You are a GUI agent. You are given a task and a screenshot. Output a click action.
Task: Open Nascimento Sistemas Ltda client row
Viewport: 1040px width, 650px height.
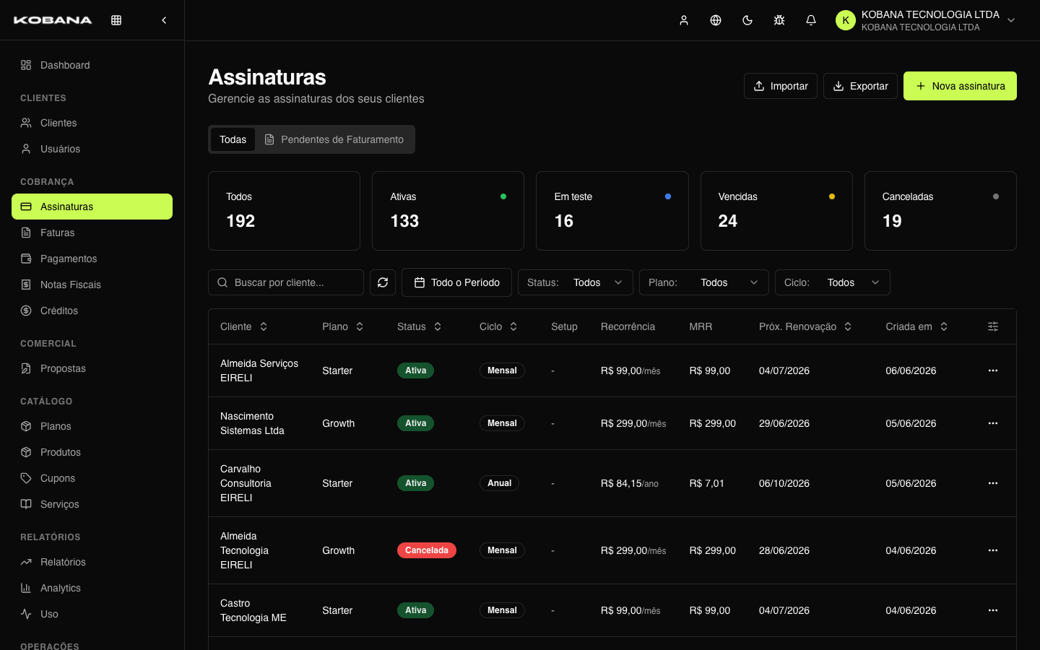(612, 423)
